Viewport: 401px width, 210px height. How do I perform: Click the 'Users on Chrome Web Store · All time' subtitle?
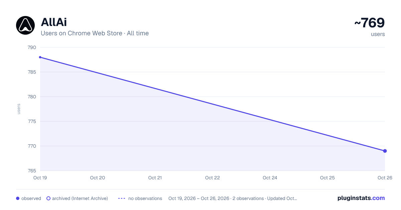coord(95,33)
